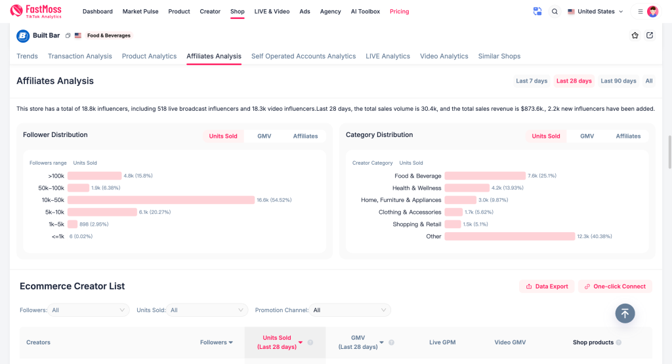Open the Creator menu
This screenshot has width=672, height=364.
click(x=210, y=12)
